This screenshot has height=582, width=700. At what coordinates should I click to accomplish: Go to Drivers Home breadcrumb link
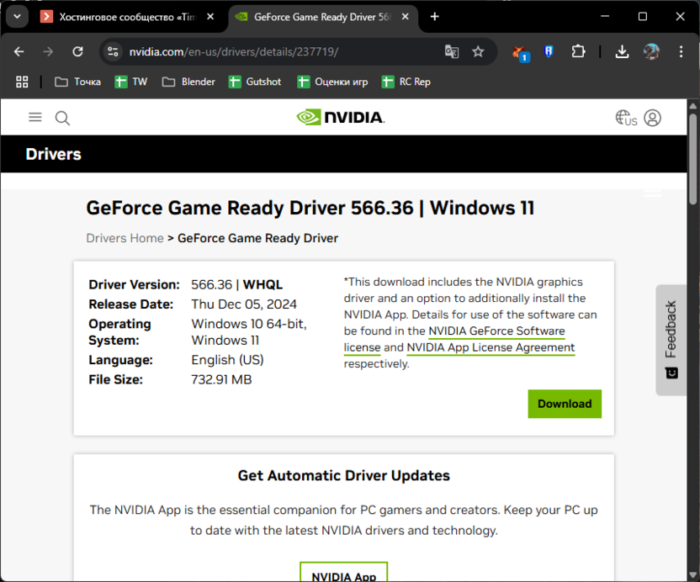pyautogui.click(x=125, y=238)
